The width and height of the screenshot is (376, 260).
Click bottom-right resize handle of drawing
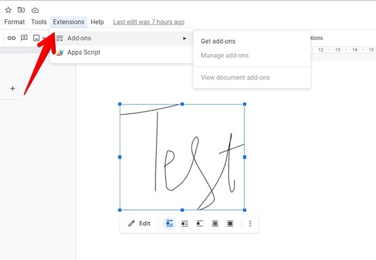pyautogui.click(x=244, y=210)
